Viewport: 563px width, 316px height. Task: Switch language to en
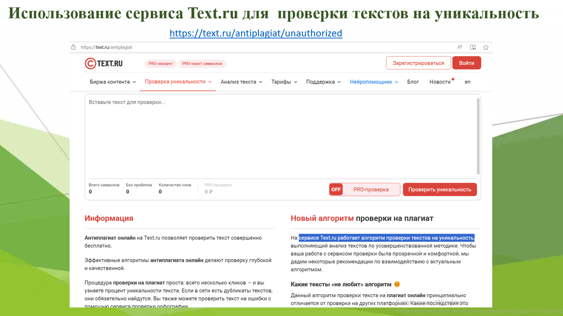coord(467,82)
